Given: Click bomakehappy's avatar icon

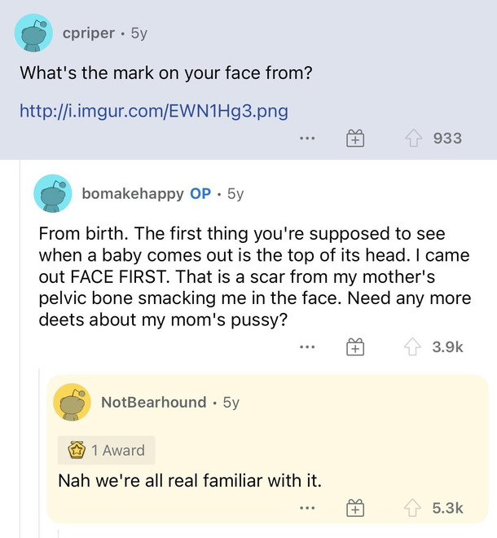Looking at the screenshot, I should [53, 193].
